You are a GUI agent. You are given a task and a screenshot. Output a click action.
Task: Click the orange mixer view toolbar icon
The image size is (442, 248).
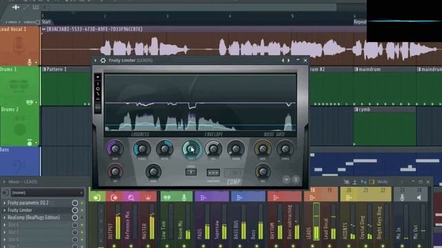[372, 182]
